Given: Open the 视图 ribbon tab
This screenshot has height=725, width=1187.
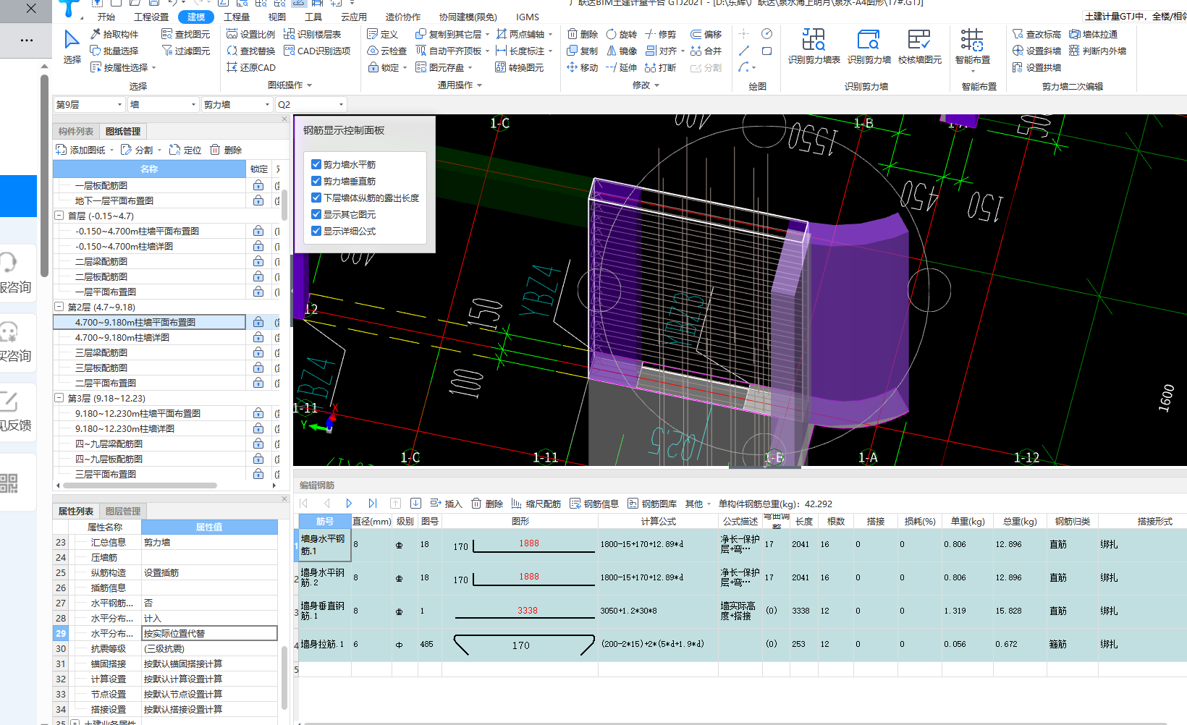Looking at the screenshot, I should click(276, 17).
